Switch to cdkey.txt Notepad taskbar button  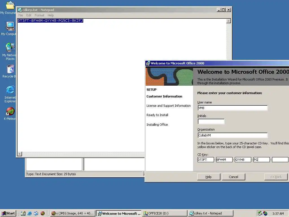[211, 213]
